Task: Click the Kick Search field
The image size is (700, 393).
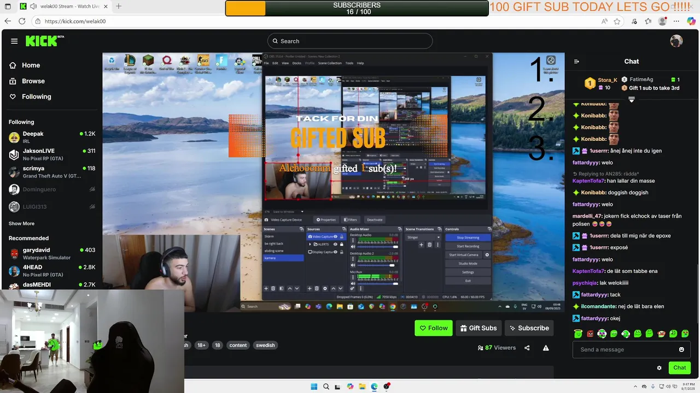Action: (x=350, y=41)
